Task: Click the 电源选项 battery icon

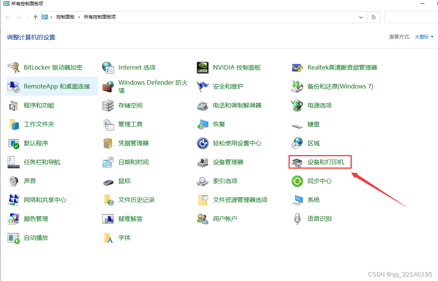Action: 297,106
